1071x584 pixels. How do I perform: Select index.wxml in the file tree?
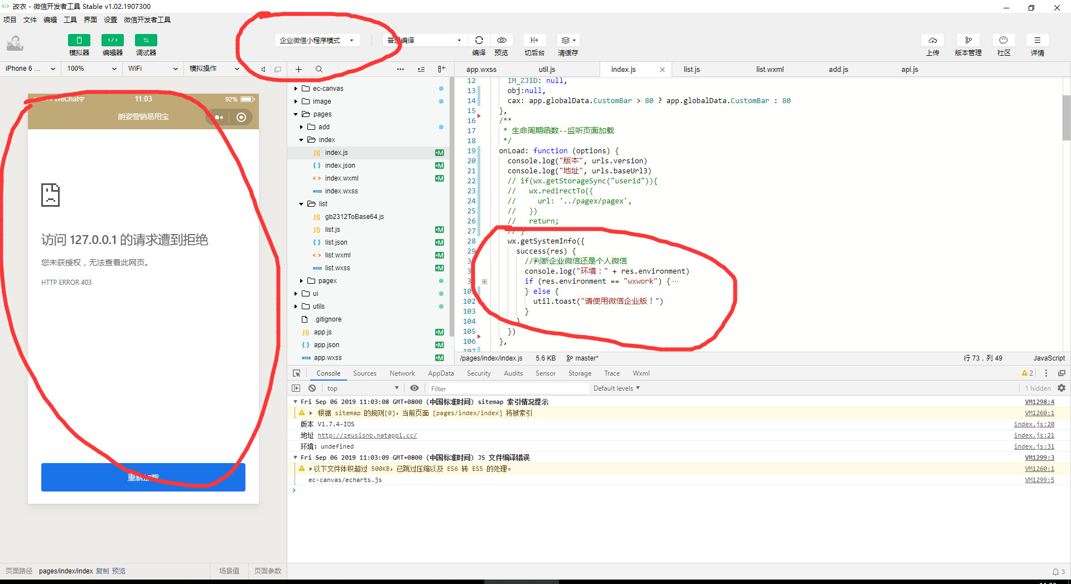point(341,178)
